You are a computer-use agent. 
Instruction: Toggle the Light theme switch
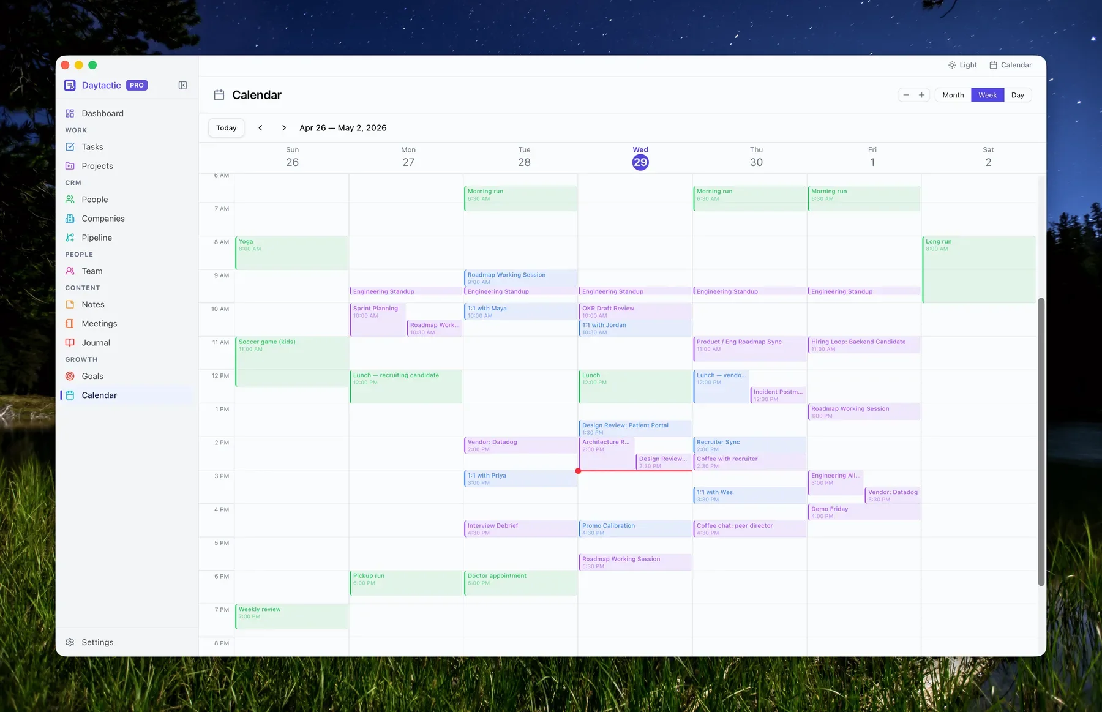point(963,65)
